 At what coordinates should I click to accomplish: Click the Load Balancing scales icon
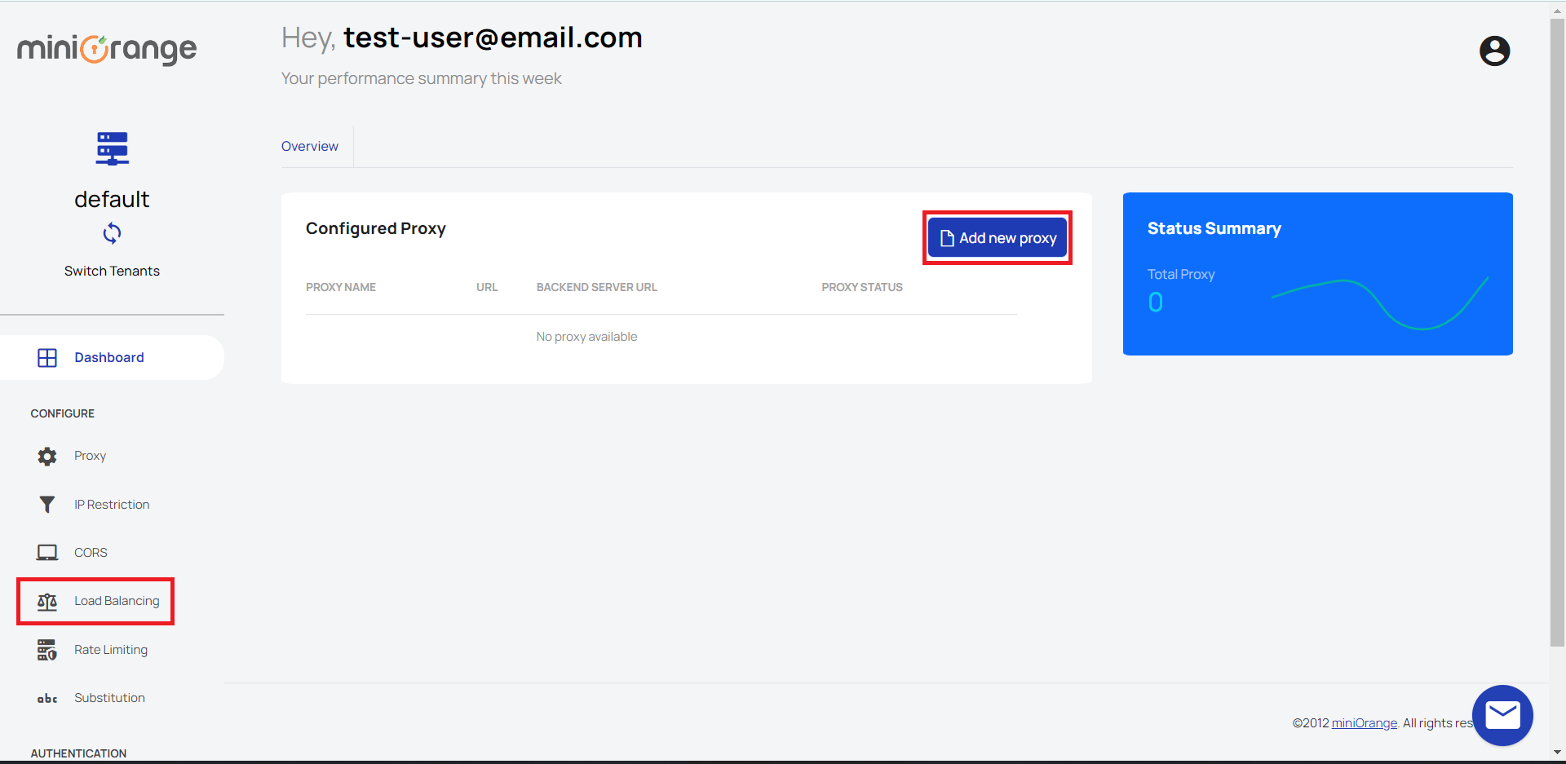[47, 602]
